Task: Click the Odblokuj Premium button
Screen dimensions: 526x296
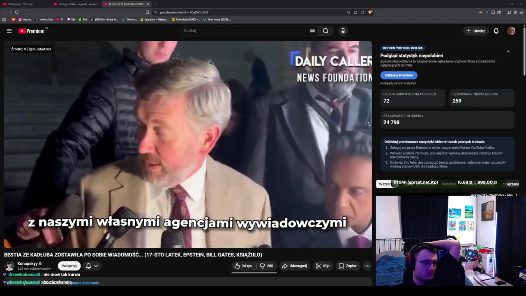Action: point(399,75)
